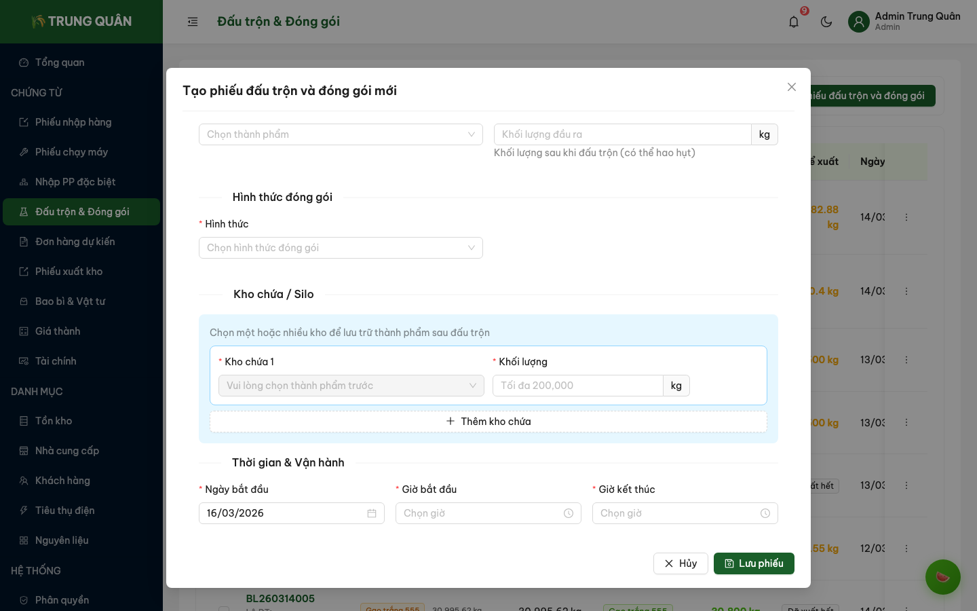The image size is (977, 611).
Task: Toggle dark mode moon icon
Action: pos(826,22)
